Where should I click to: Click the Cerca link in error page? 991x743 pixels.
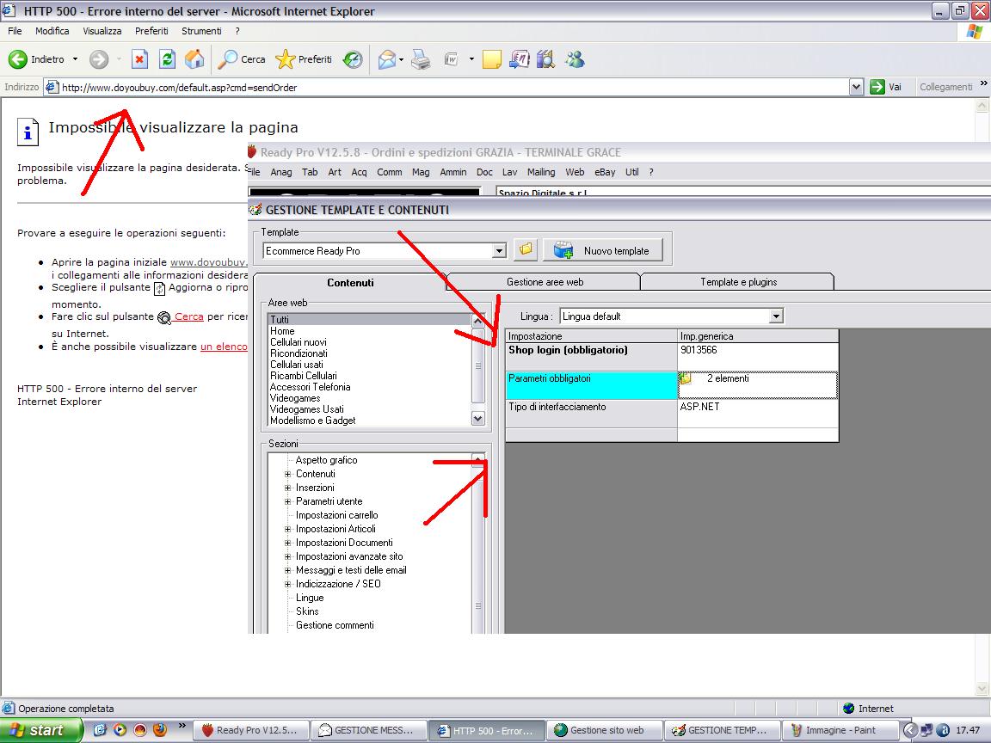click(x=189, y=316)
